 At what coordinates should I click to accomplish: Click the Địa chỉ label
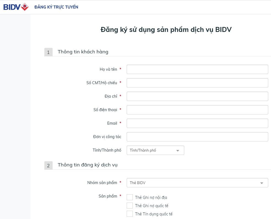(x=111, y=96)
